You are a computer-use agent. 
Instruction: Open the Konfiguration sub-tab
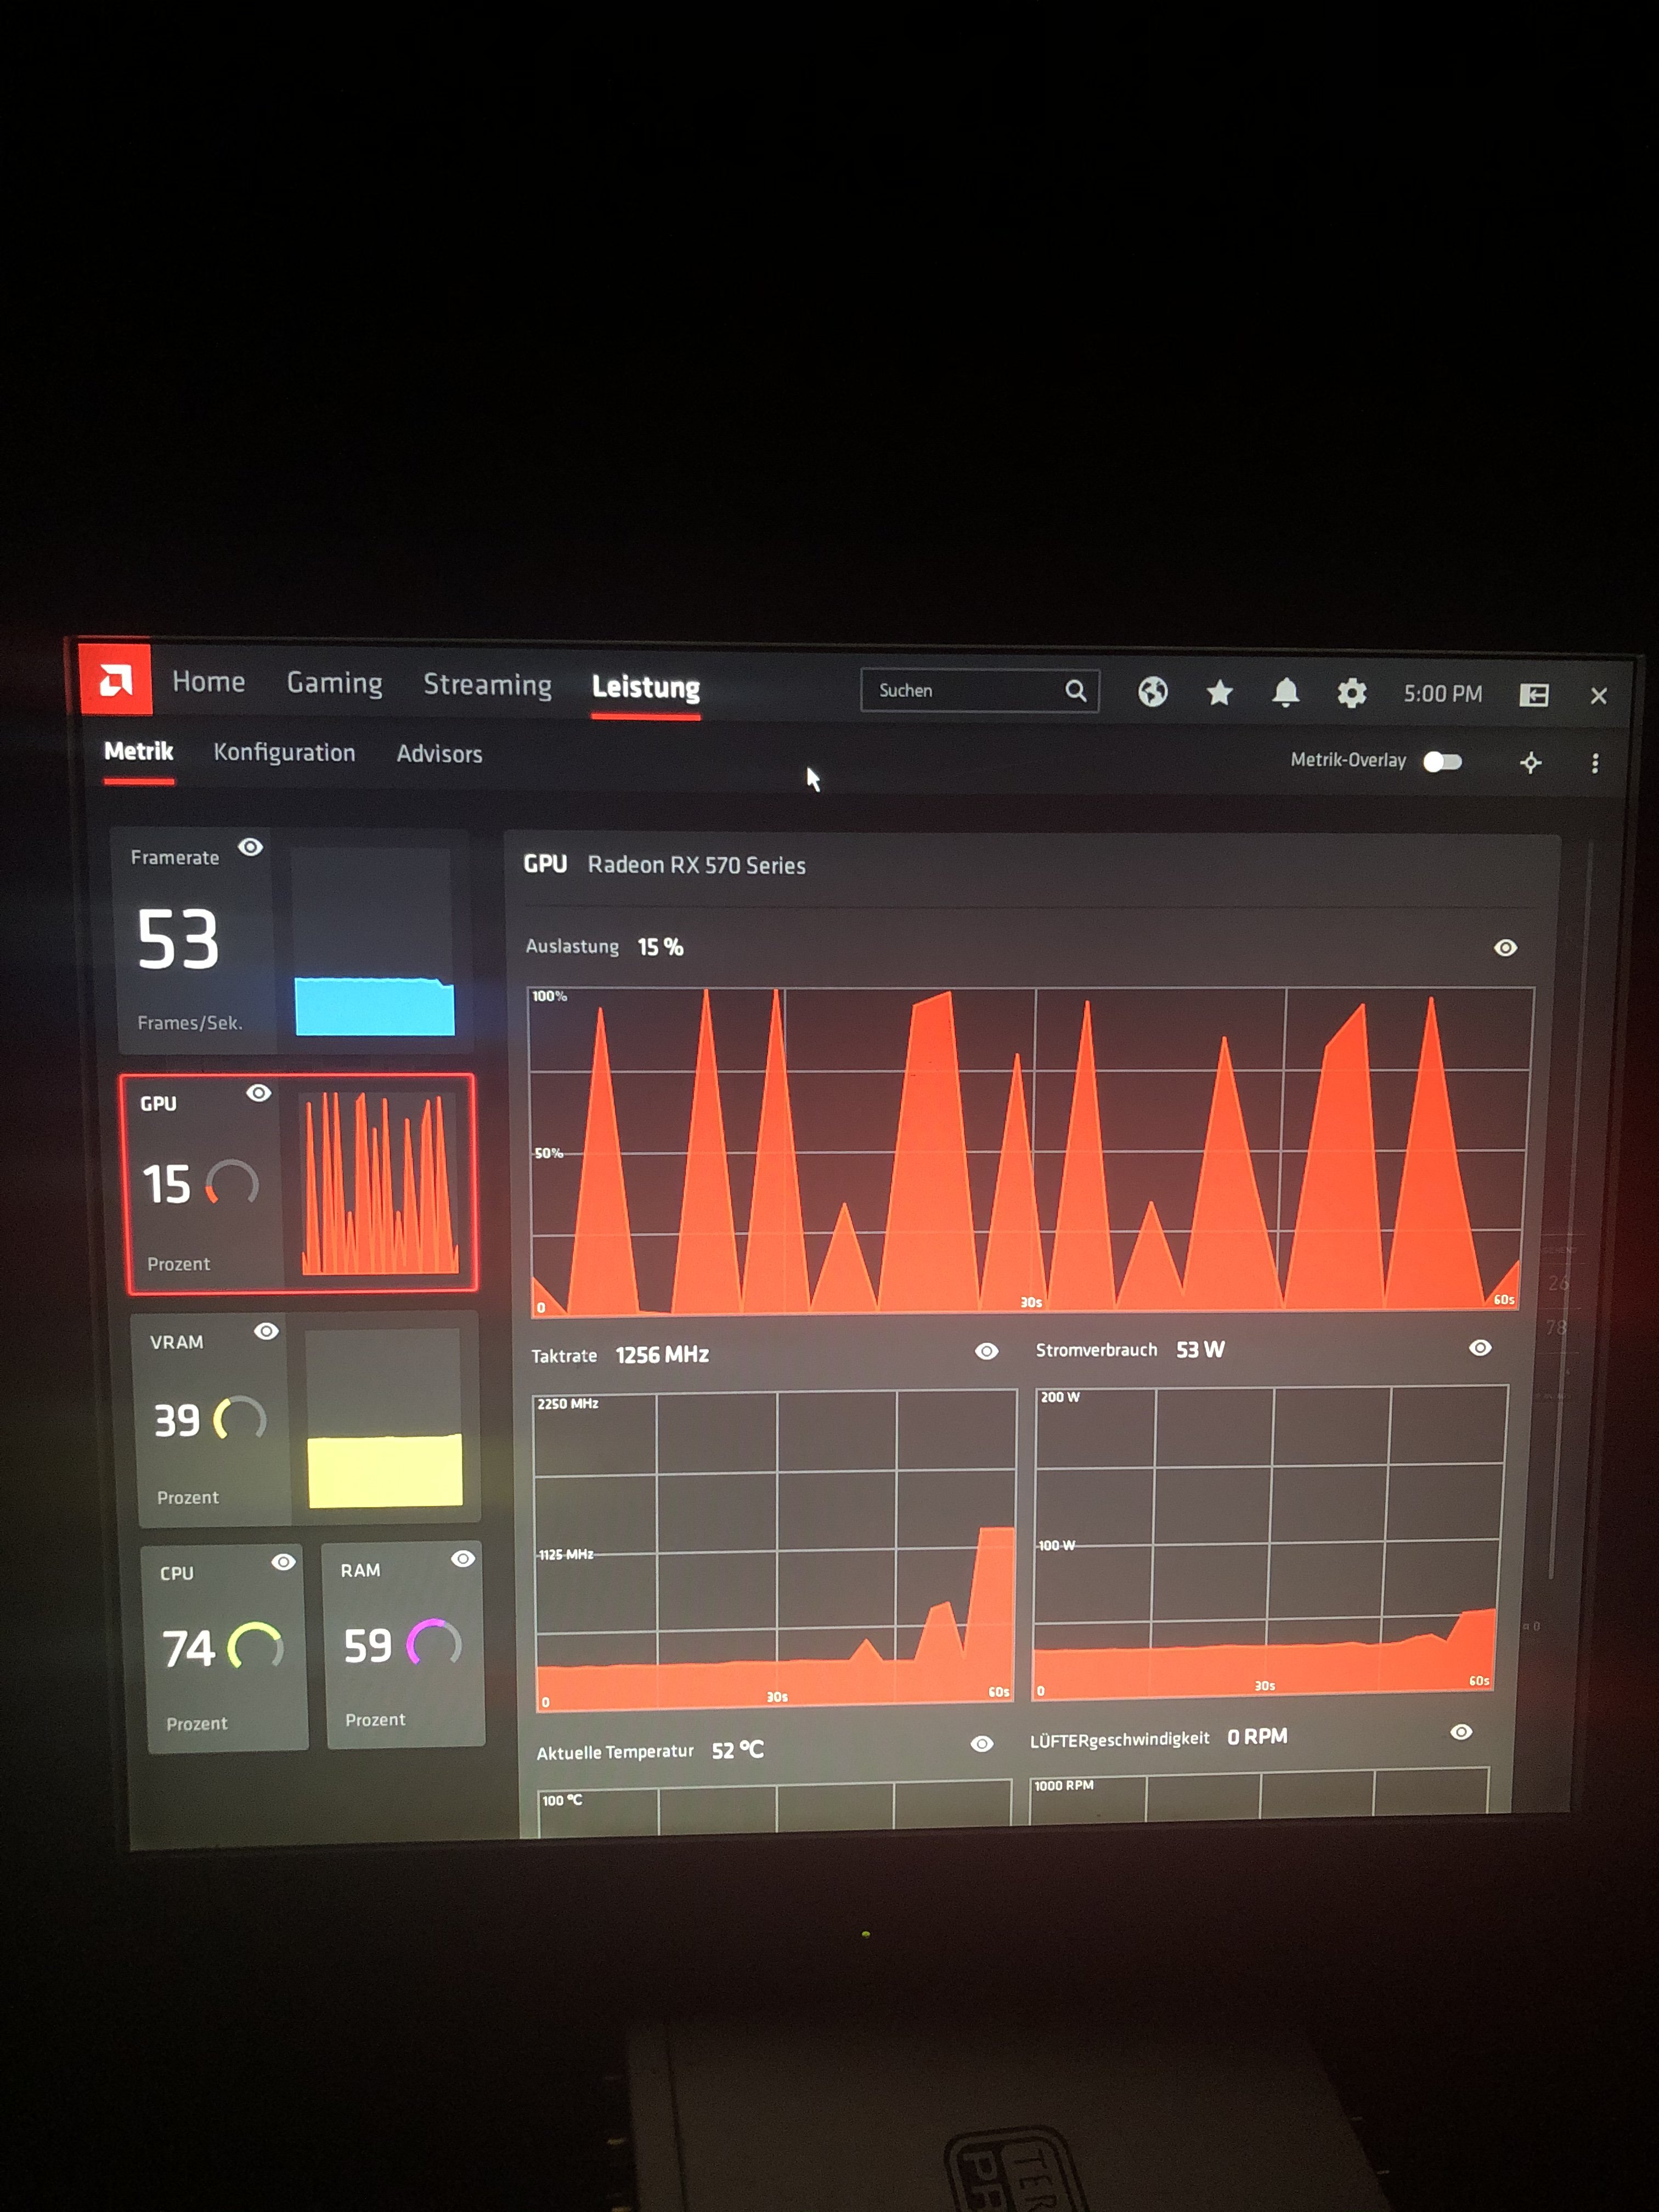tap(284, 752)
